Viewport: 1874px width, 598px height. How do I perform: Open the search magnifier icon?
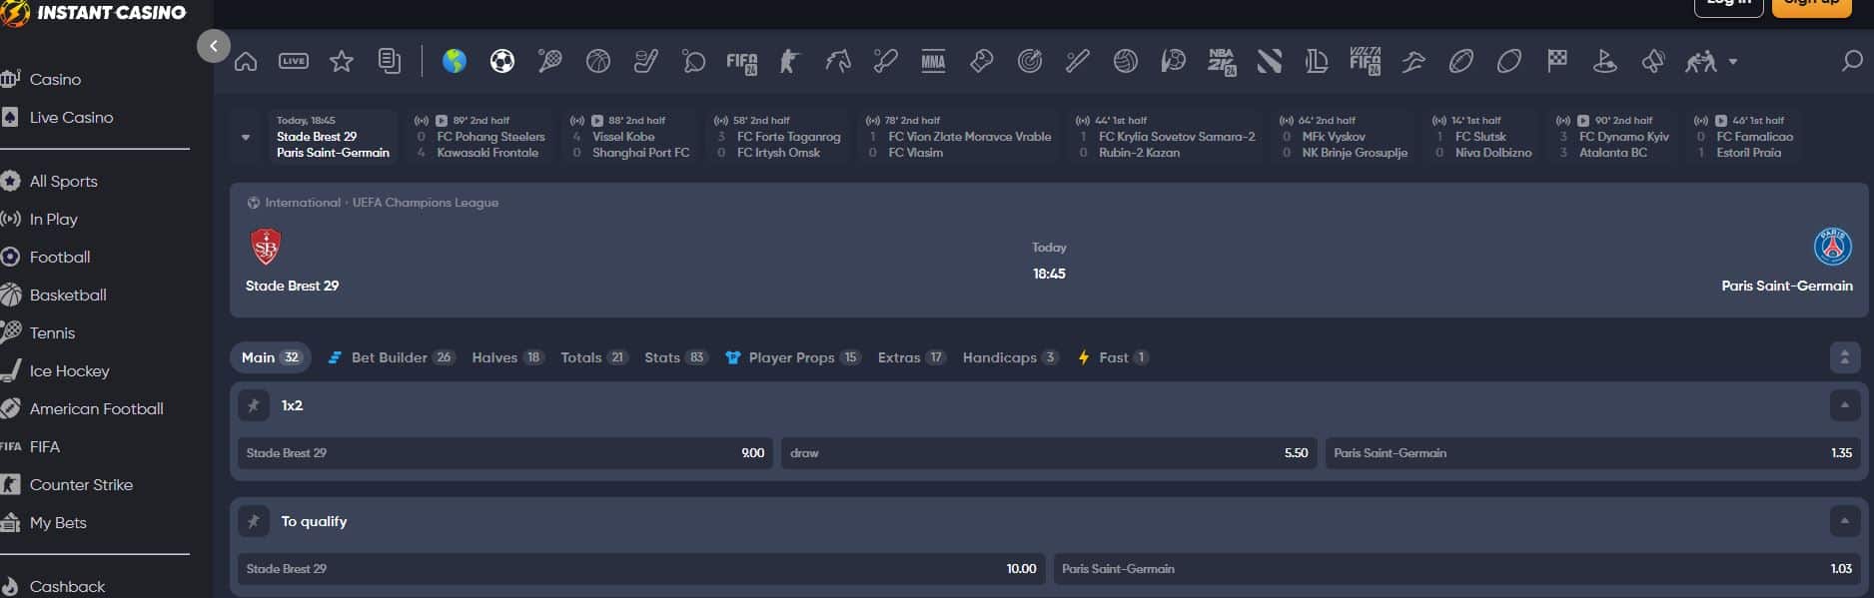1852,62
